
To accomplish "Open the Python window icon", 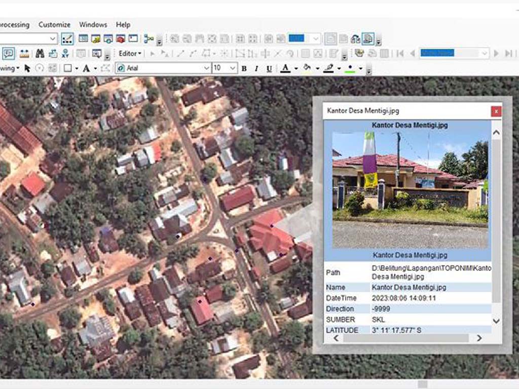I will [133, 39].
